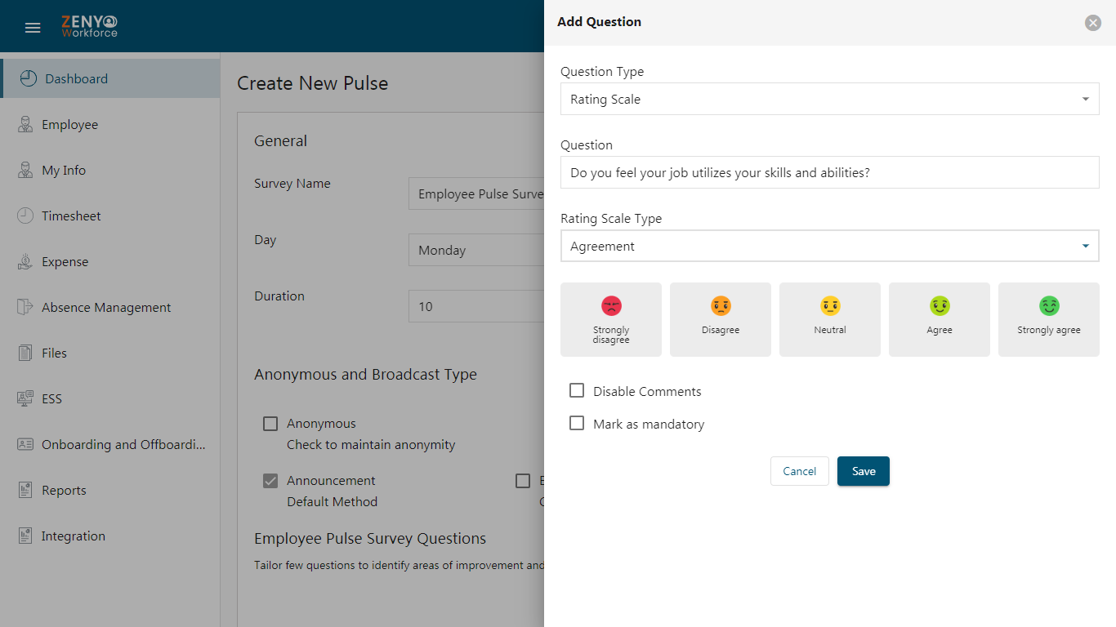Open My Info menu item
1116x627 pixels.
tap(110, 170)
